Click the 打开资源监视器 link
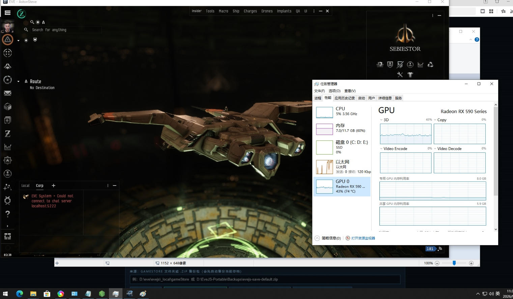This screenshot has height=299, width=513. [363, 238]
